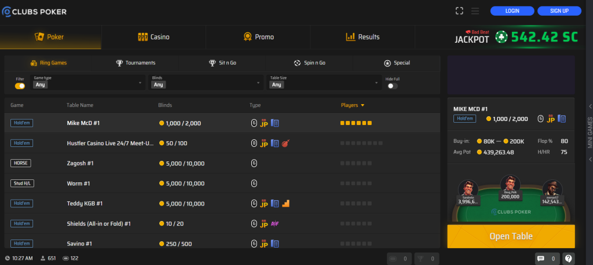Click the Clubs Poker logo

click(x=34, y=12)
